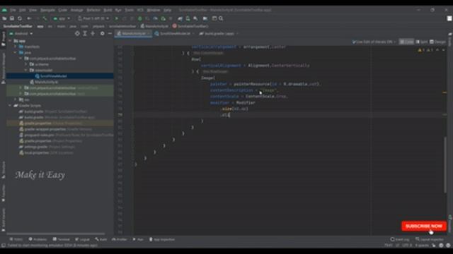453x254 pixels.
Task: Open the View menu
Action: (x=33, y=10)
